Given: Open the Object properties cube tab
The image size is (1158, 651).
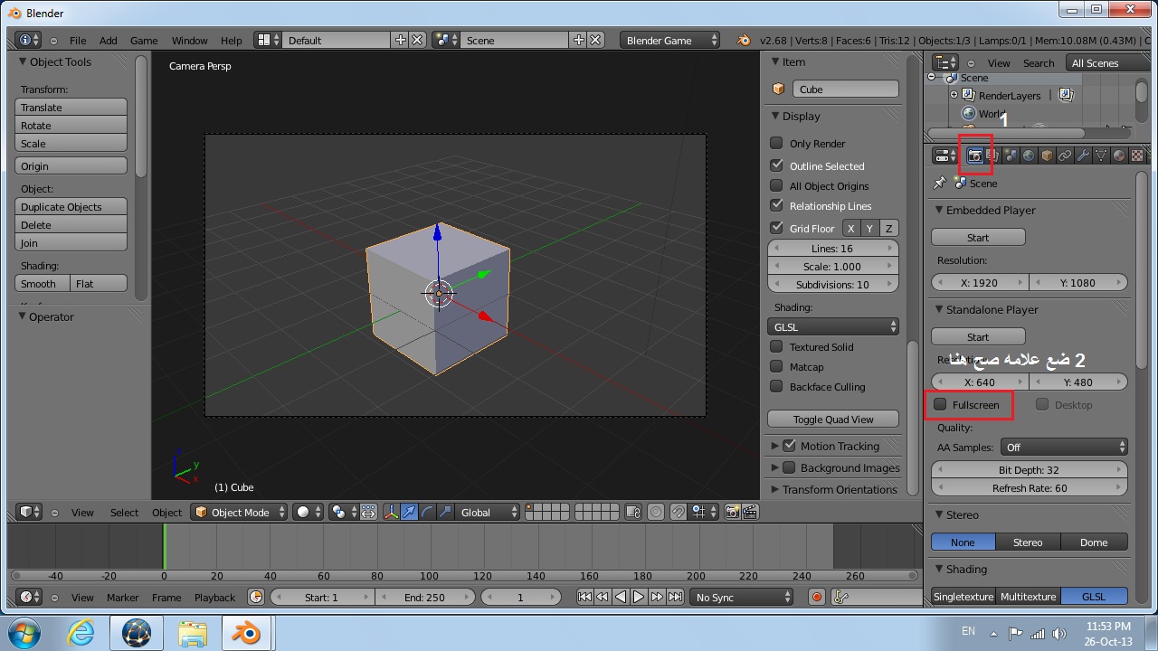Looking at the screenshot, I should (1047, 156).
